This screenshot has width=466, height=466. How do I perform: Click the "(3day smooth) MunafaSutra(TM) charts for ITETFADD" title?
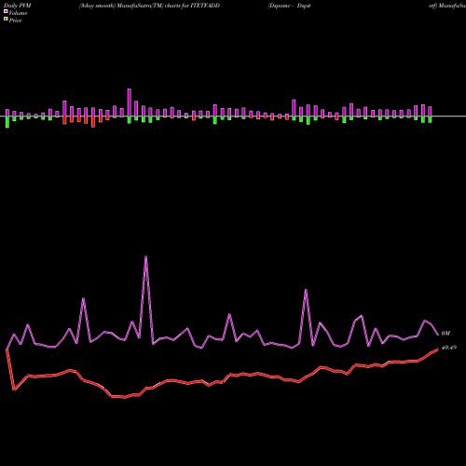(149, 6)
